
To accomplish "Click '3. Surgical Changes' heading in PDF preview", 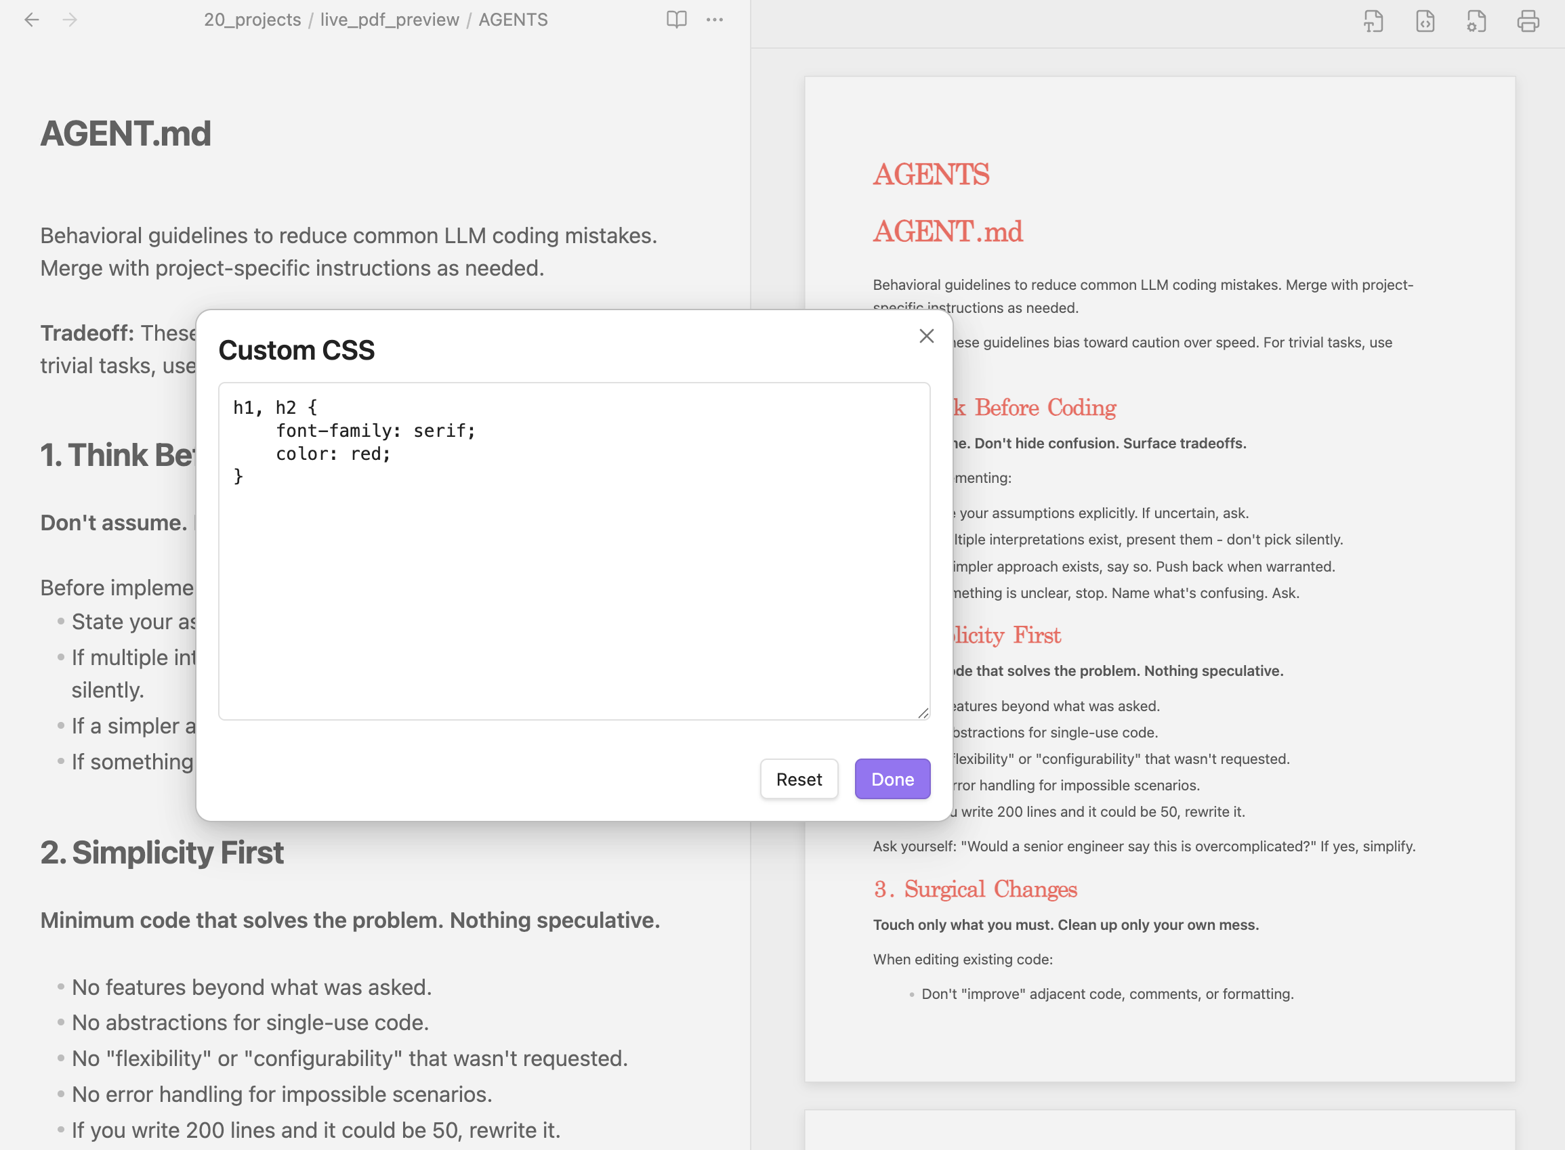I will click(976, 889).
